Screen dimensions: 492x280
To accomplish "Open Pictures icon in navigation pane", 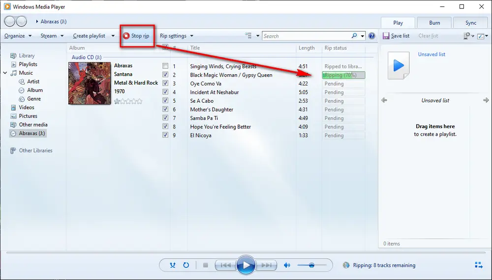I will pyautogui.click(x=13, y=116).
